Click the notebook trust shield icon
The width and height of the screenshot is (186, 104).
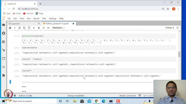click(140, 96)
